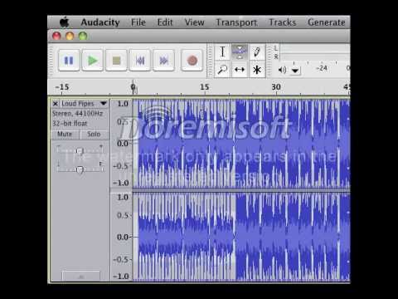Image resolution: width=398 pixels, height=299 pixels.
Task: Select the Multi-Tool (asterisk) mode
Action: pos(257,70)
